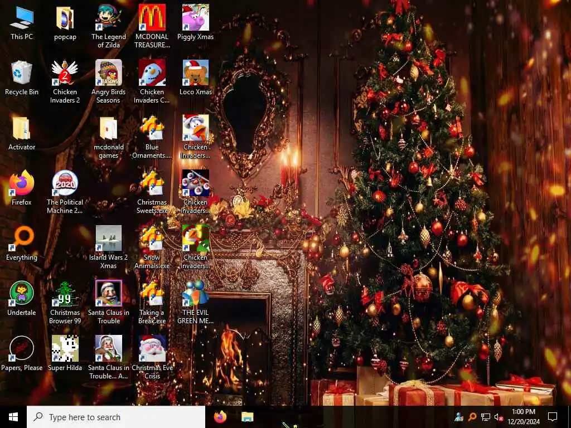Open the Windows Start menu
Screen dimensions: 571x428
click(x=13, y=417)
